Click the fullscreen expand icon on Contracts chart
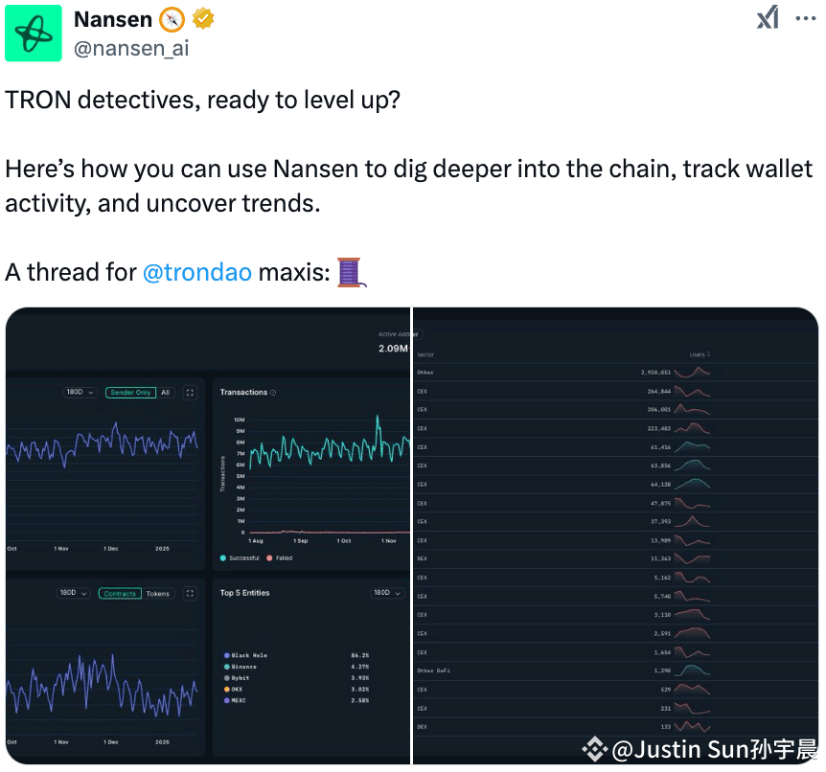The width and height of the screenshot is (826, 772). click(190, 594)
